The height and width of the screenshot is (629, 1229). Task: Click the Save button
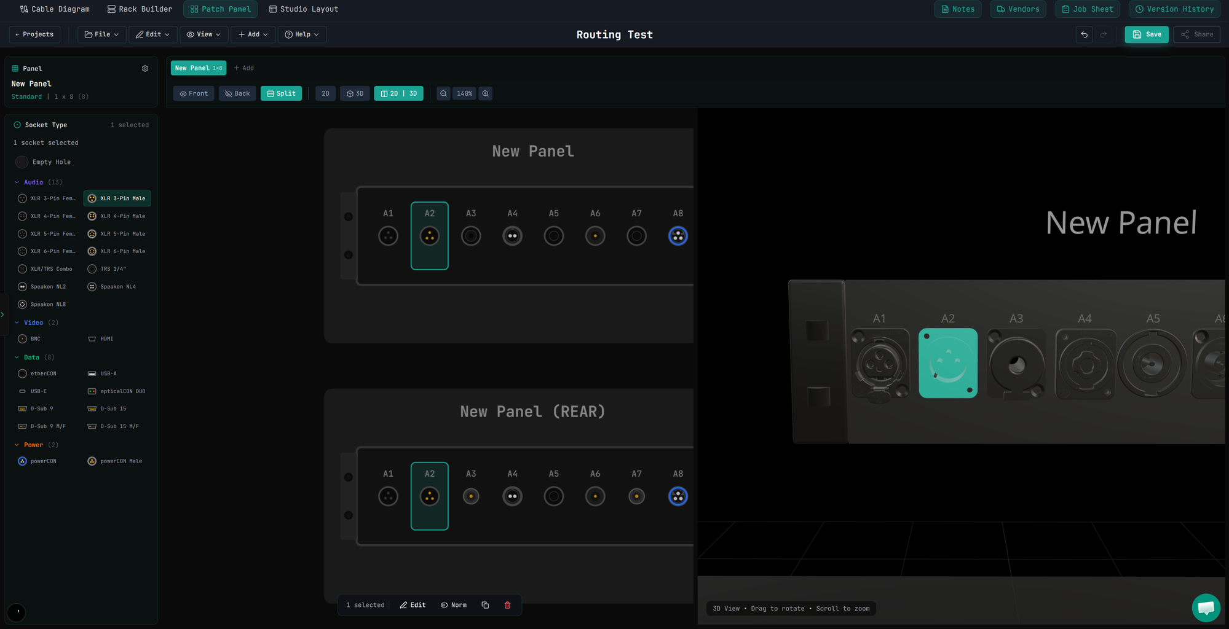[1147, 34]
